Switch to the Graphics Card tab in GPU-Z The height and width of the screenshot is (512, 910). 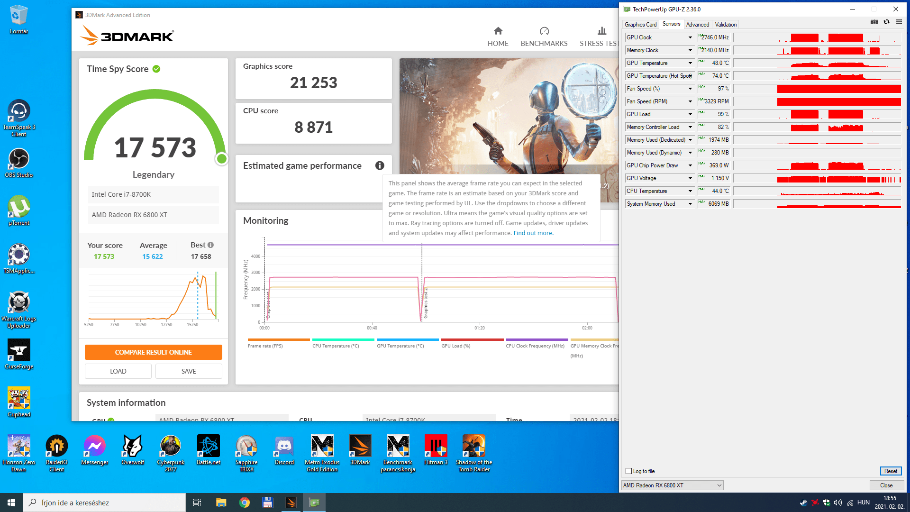click(x=640, y=25)
